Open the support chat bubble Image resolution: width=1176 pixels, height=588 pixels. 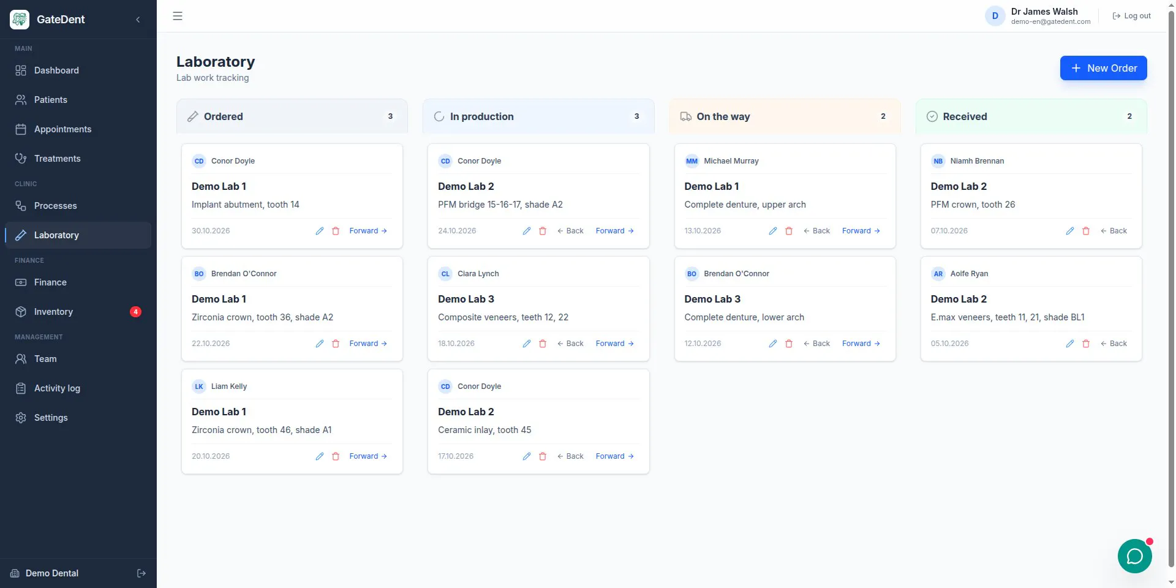pyautogui.click(x=1134, y=556)
